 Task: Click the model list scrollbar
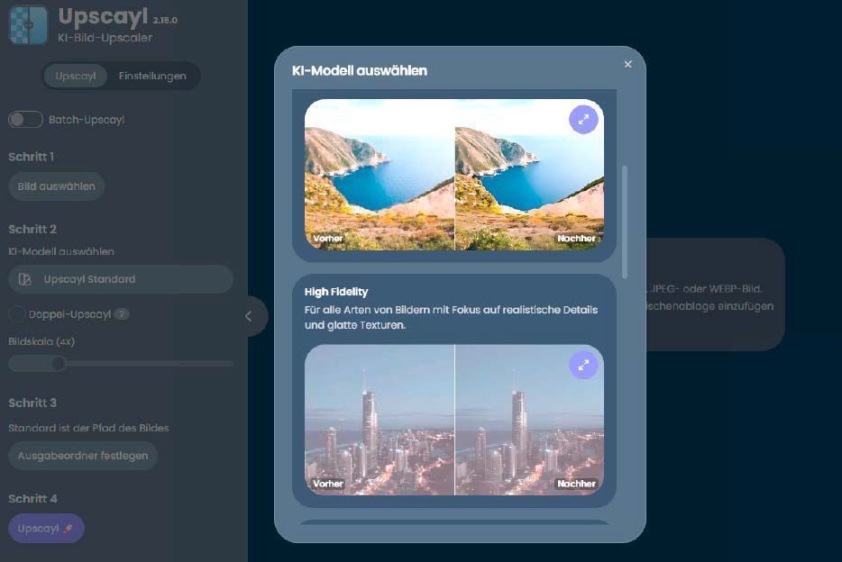click(x=625, y=221)
